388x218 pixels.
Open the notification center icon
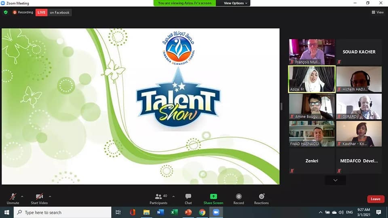click(x=379, y=212)
